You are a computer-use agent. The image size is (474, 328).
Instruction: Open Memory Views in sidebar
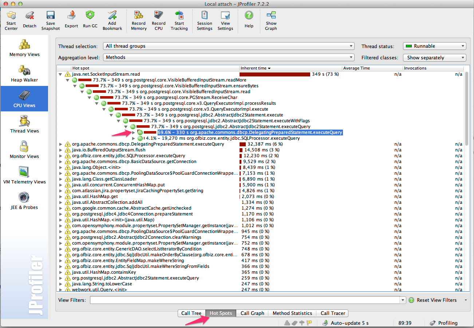coord(24,48)
